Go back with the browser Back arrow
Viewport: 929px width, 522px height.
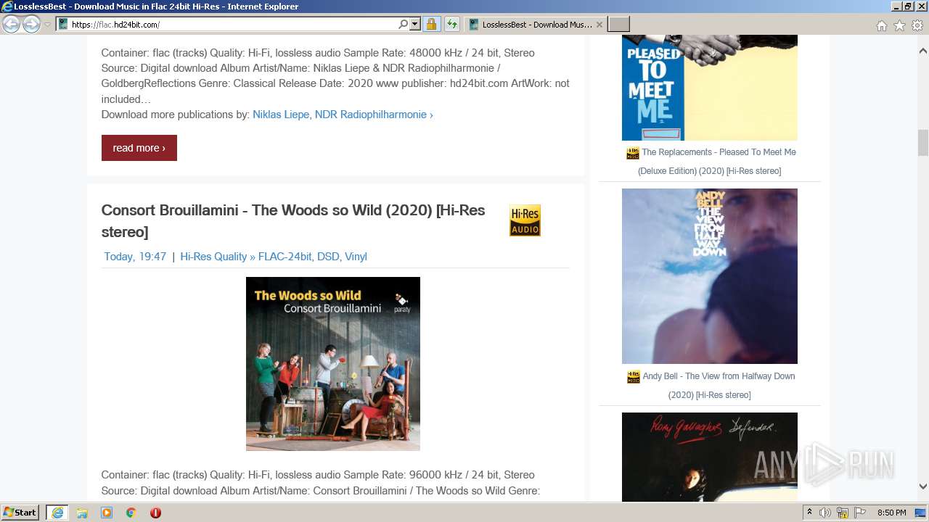coord(11,24)
